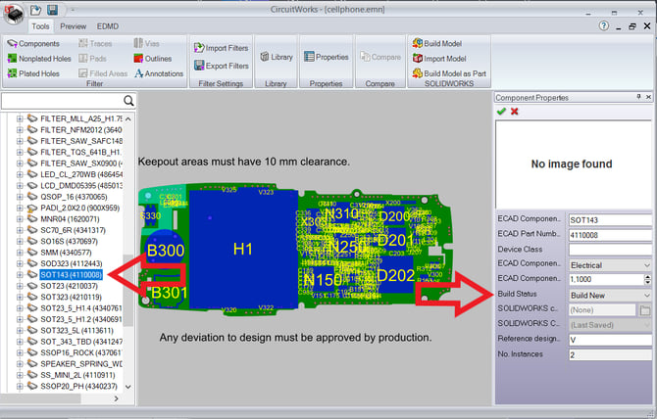Click Import Filters
Image resolution: width=657 pixels, height=419 pixels.
coord(222,48)
